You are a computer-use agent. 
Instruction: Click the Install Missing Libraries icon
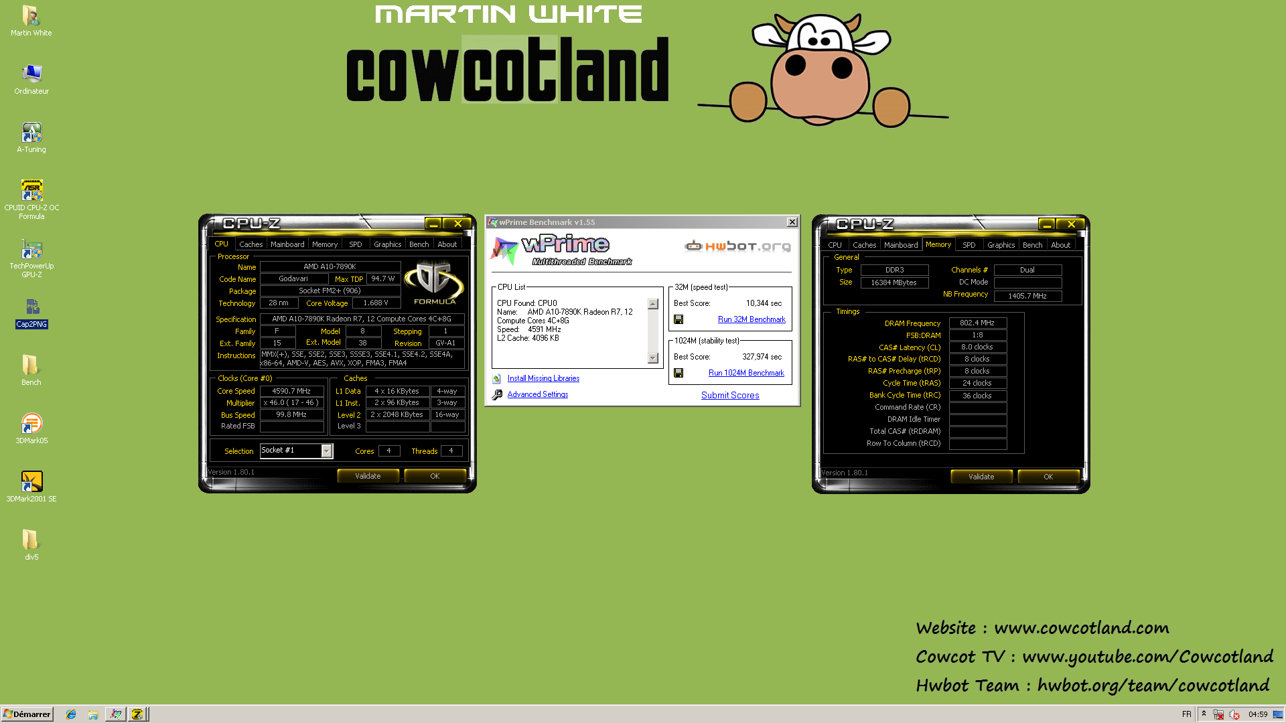pos(497,379)
